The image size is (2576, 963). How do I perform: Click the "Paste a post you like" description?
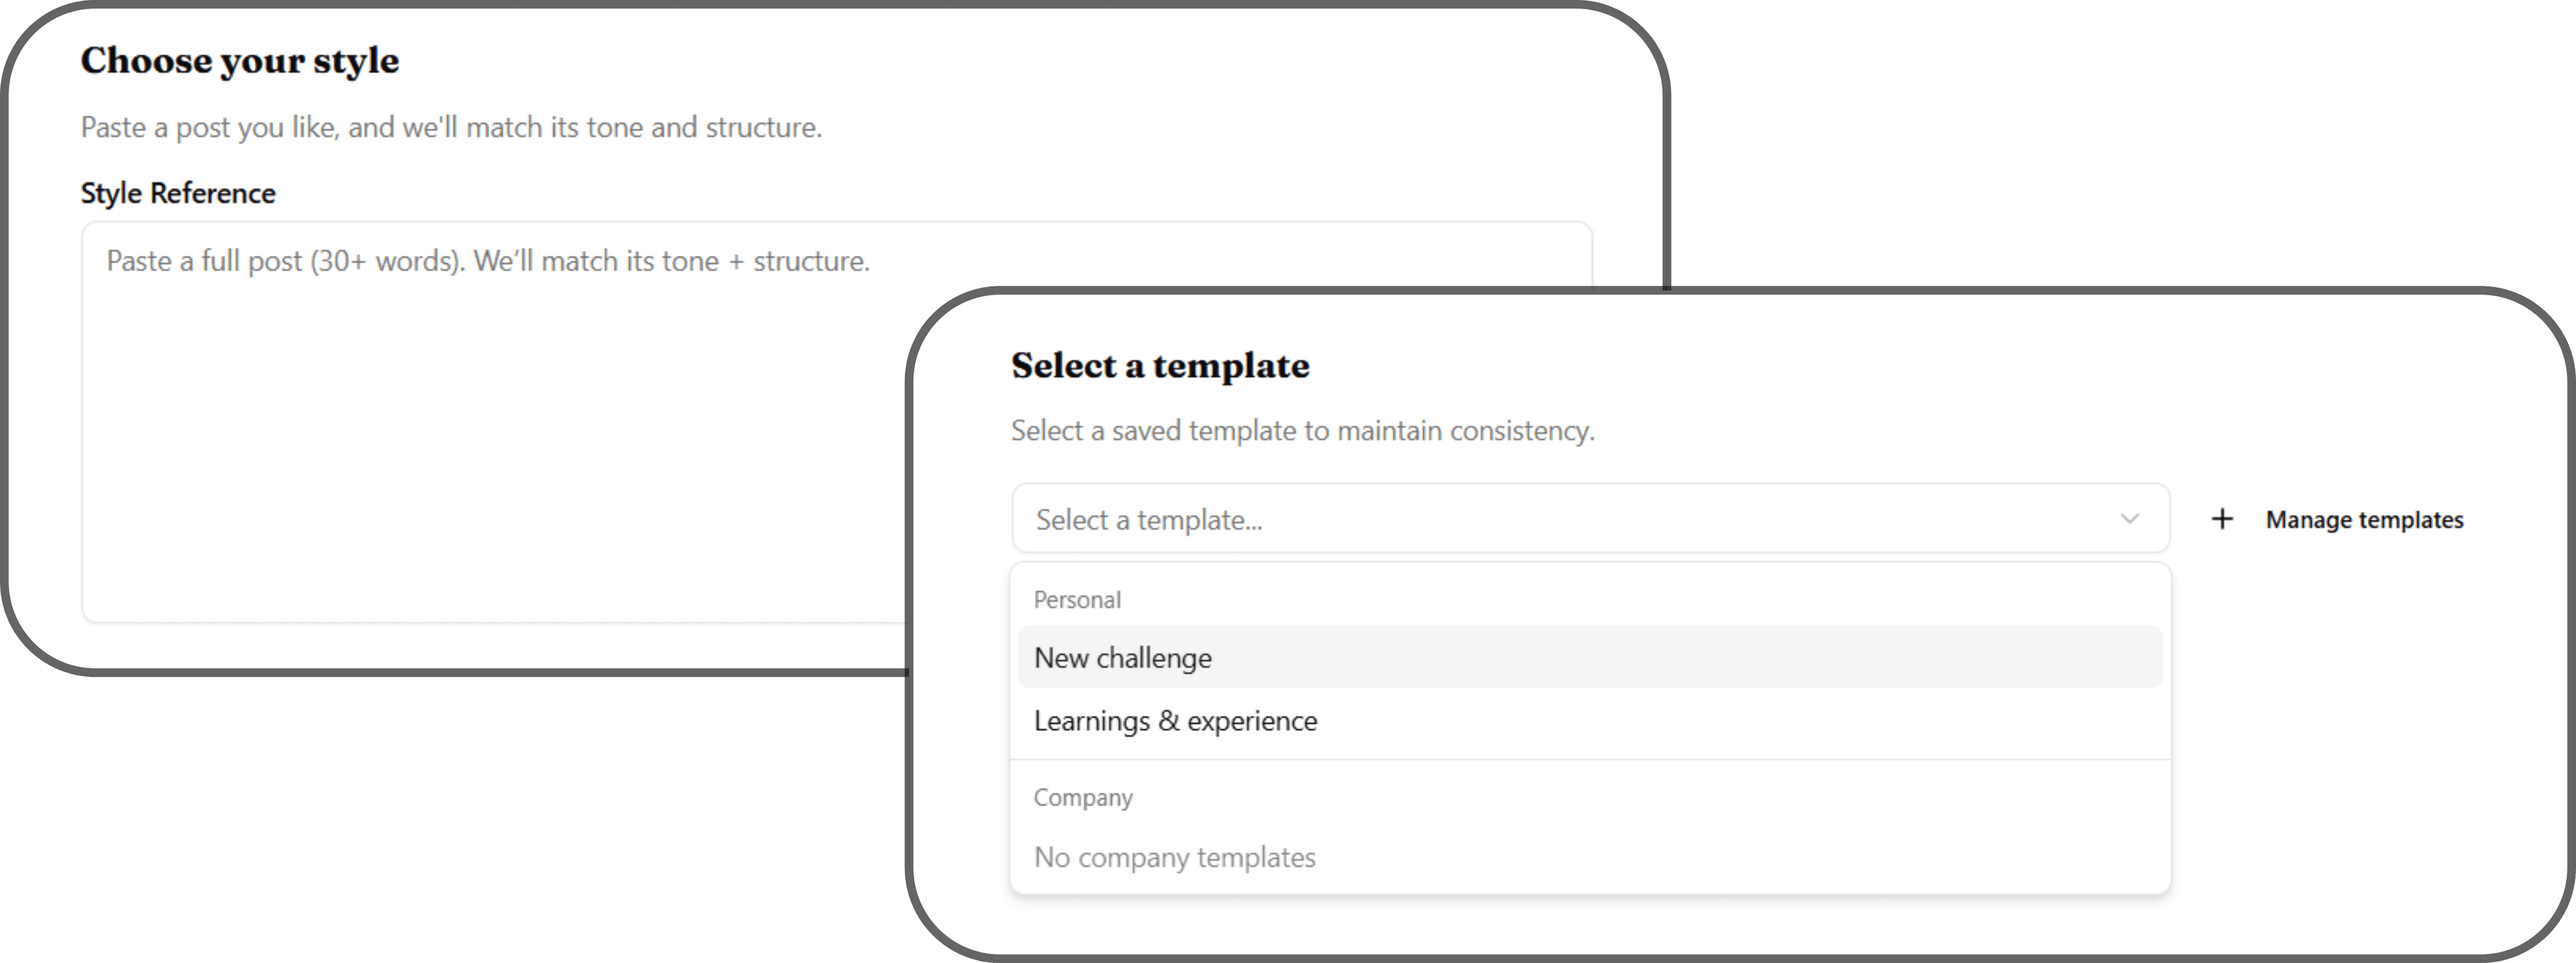pyautogui.click(x=451, y=128)
